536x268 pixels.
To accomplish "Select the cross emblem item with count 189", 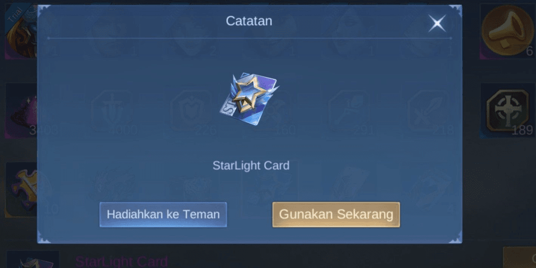I will tap(507, 110).
